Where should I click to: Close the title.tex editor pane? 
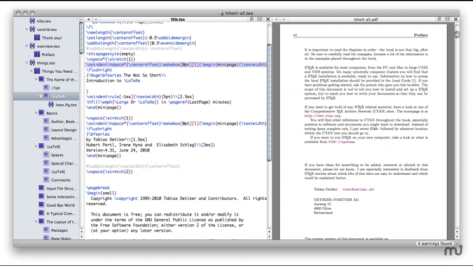point(268,19)
